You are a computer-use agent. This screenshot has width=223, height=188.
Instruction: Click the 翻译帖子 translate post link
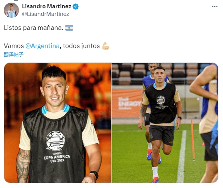[14, 54]
